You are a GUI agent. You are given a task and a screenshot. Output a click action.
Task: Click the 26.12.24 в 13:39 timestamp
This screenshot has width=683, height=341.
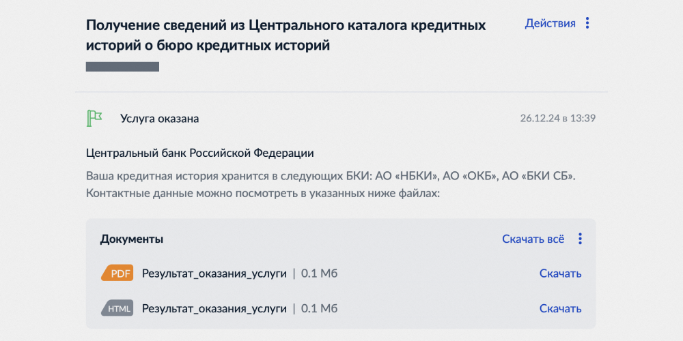click(x=557, y=118)
